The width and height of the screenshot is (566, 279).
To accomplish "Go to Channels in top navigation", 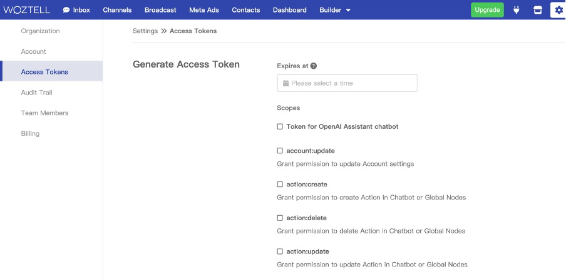I will [117, 10].
